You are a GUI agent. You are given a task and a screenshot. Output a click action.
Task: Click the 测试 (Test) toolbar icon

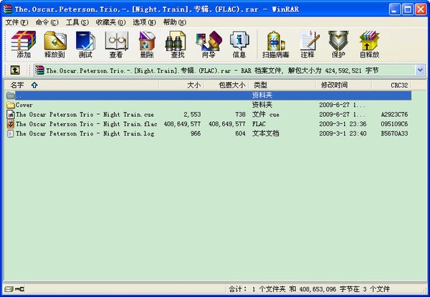click(x=85, y=44)
